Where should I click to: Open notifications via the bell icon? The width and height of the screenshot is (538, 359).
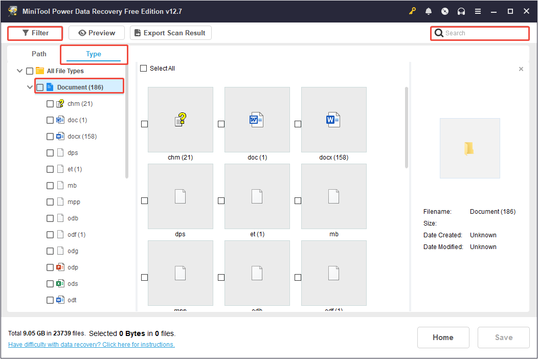click(x=429, y=11)
